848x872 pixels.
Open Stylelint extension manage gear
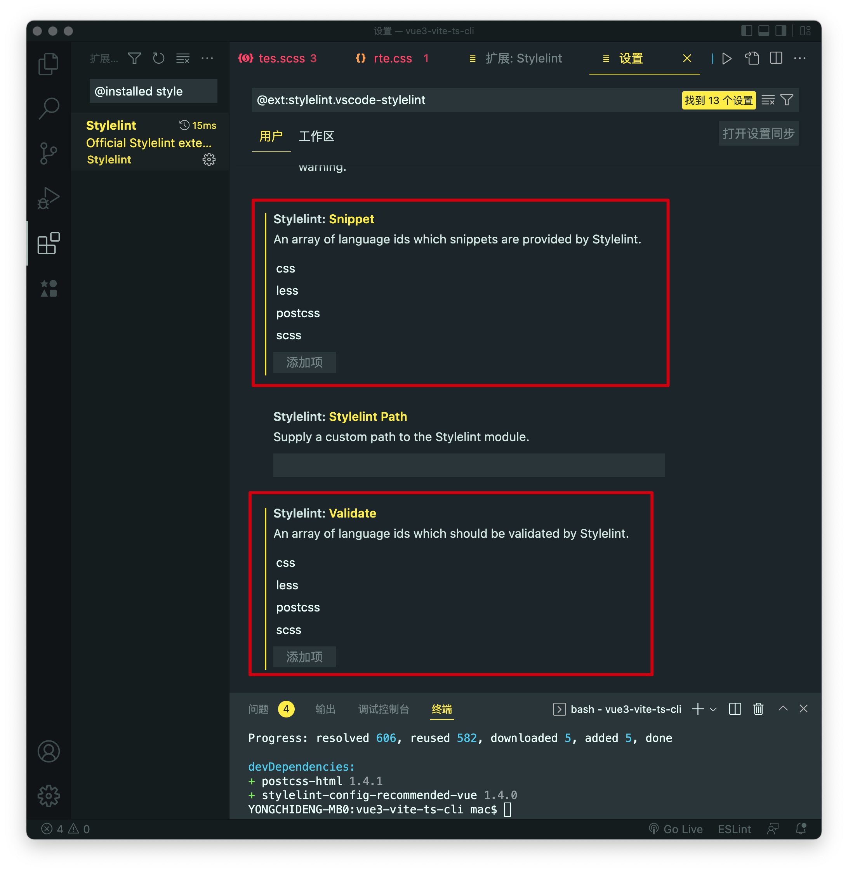pyautogui.click(x=209, y=160)
